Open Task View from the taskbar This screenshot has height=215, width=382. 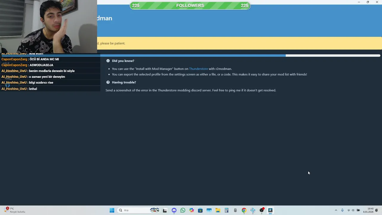(165, 210)
